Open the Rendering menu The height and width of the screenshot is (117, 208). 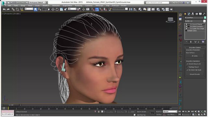[x=79, y=6]
